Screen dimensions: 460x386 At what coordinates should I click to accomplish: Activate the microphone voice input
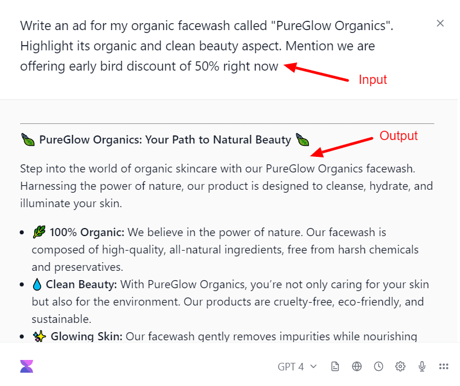point(422,366)
